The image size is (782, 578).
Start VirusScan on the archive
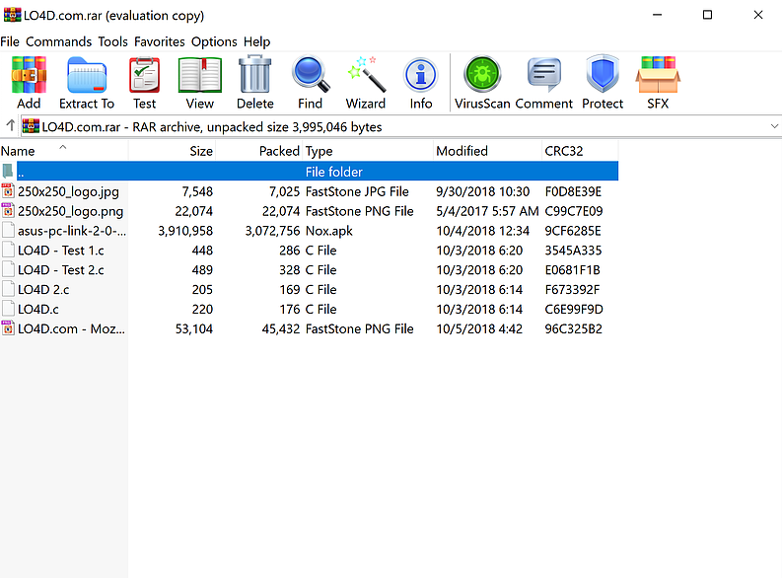pyautogui.click(x=482, y=74)
